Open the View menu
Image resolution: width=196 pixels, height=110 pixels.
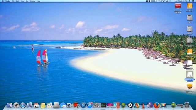22,1
